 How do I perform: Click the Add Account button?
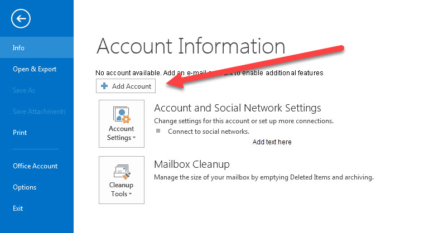(x=126, y=86)
